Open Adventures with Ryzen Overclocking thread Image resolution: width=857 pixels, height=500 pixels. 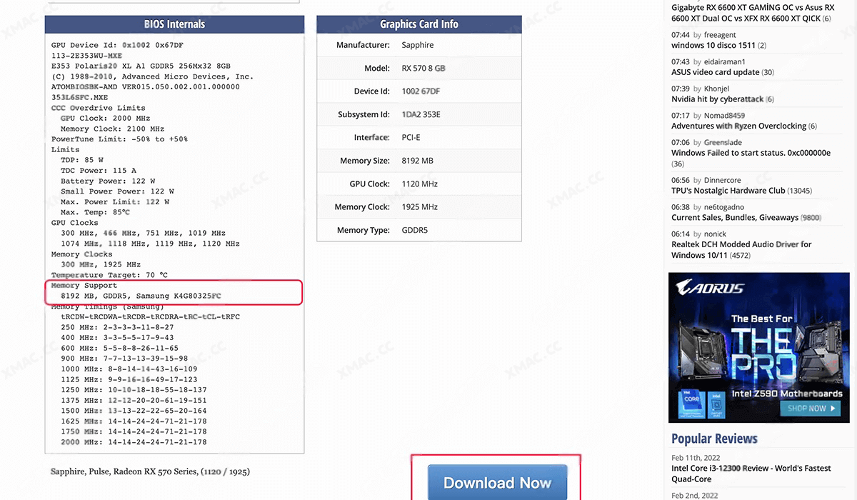pos(738,126)
